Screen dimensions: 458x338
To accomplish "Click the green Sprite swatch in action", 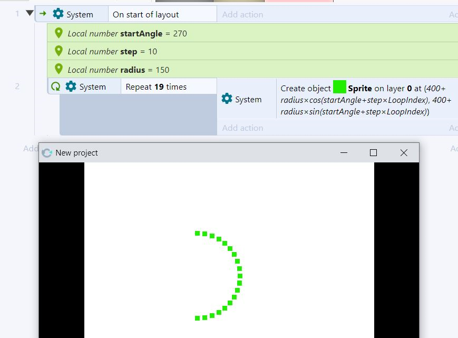I will coord(339,88).
